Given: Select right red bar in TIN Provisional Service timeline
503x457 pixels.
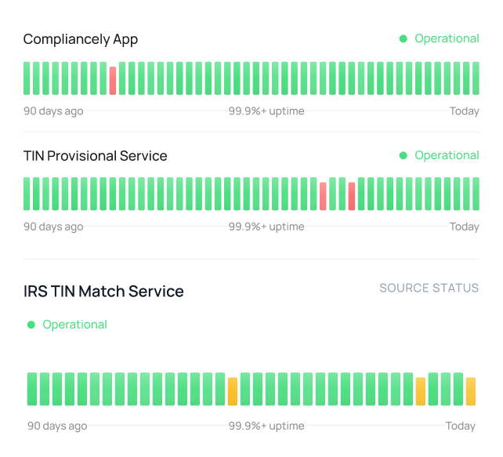Looking at the screenshot, I should tap(352, 196).
